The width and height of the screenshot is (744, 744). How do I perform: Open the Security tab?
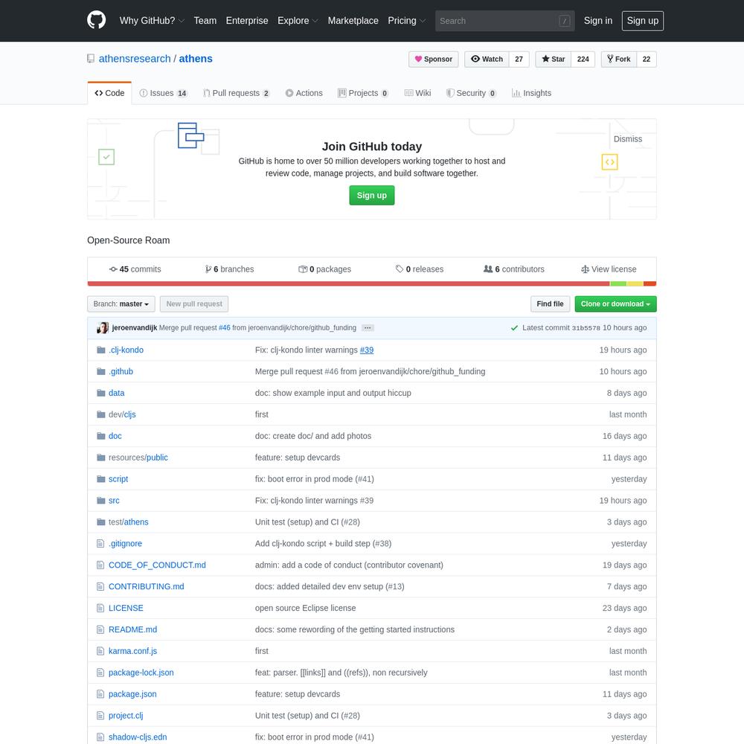(x=471, y=93)
